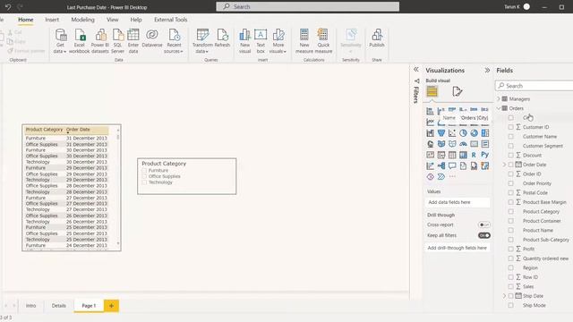Select the Decomposition tree visual
Image resolution: width=573 pixels, height=322 pixels.
click(x=441, y=165)
